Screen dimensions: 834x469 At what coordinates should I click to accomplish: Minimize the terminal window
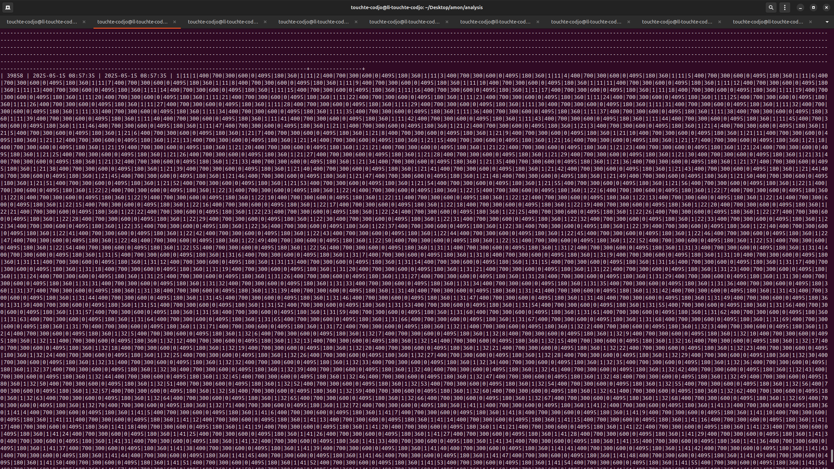tap(800, 7)
